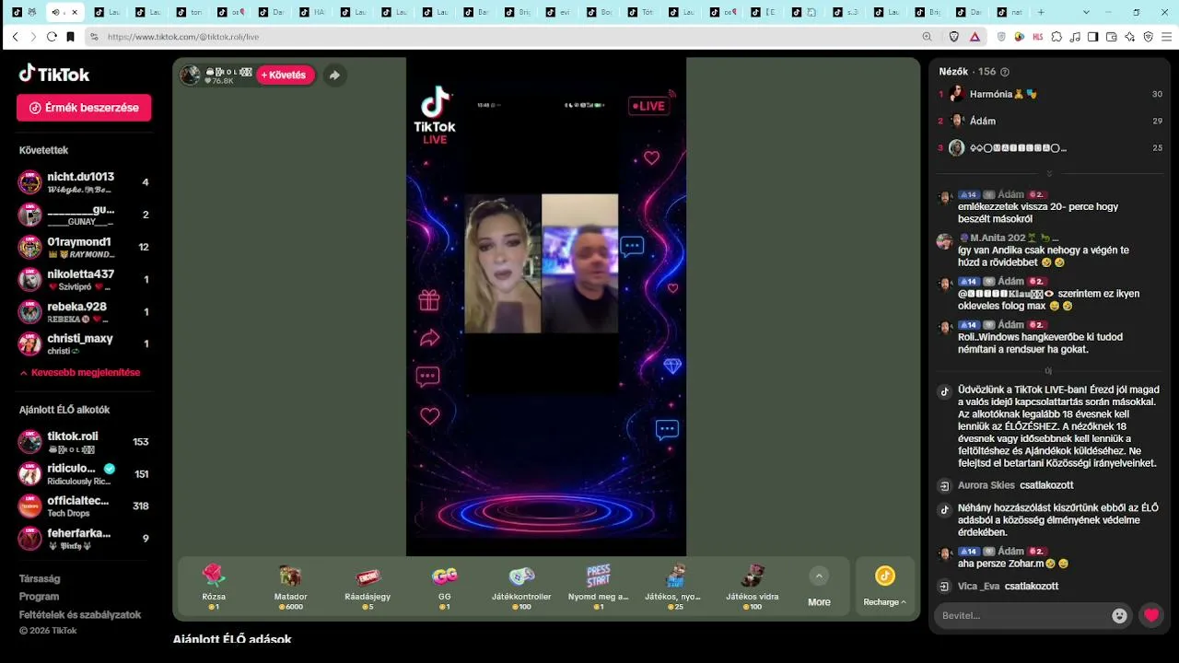Click the browser address bar URL

tap(183, 37)
